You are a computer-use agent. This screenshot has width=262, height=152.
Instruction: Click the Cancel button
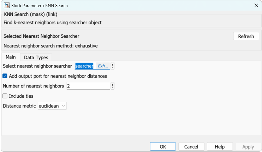[x=191, y=147]
